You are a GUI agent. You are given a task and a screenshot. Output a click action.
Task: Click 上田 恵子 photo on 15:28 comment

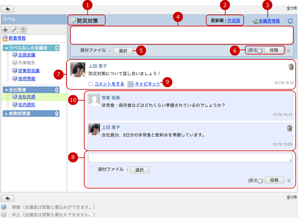[94, 129]
